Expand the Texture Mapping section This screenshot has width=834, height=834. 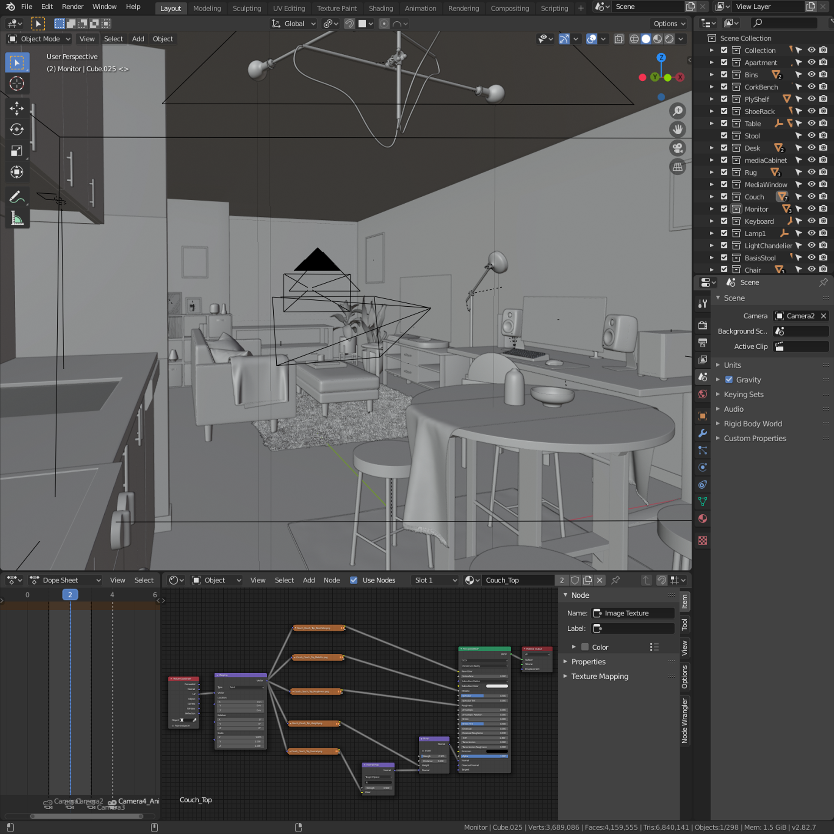point(599,676)
